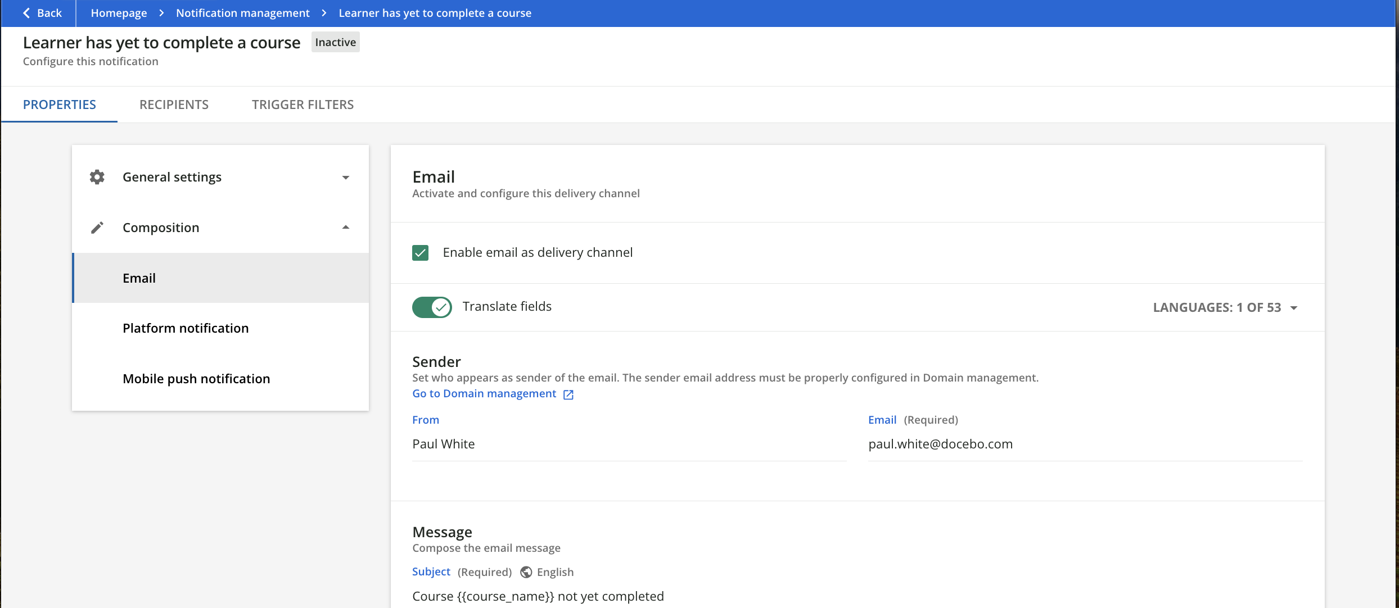
Task: Click the current page breadcrumb title
Action: 435,13
